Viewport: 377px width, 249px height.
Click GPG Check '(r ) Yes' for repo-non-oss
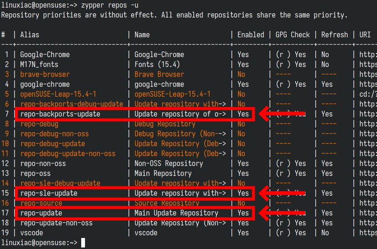tap(291, 163)
